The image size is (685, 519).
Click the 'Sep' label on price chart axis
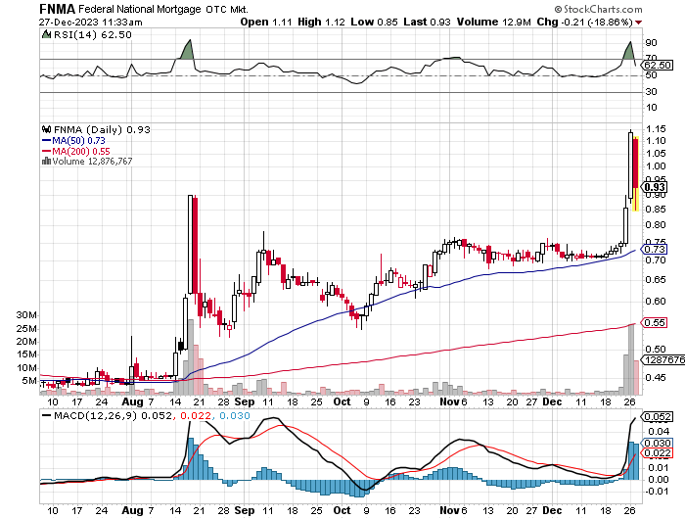pos(245,401)
